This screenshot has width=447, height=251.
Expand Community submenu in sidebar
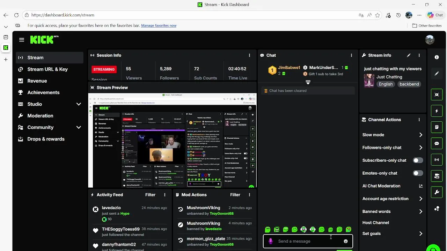tap(79, 128)
